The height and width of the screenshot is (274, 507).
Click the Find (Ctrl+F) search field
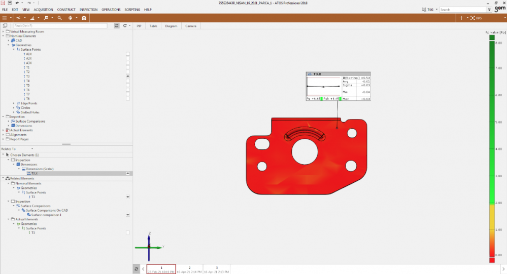[x=60, y=25]
